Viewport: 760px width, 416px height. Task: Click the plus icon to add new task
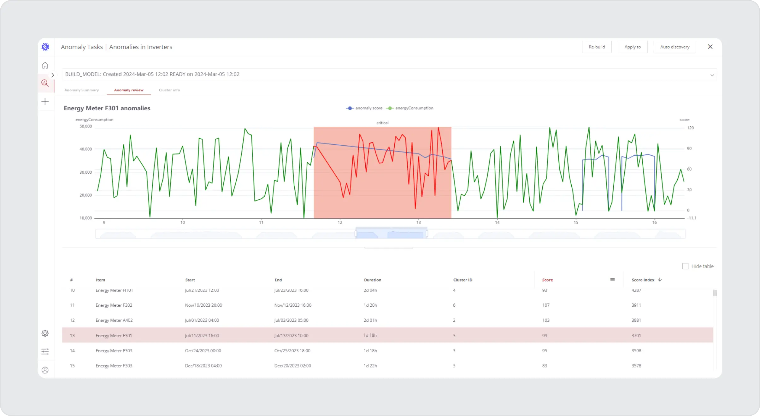pyautogui.click(x=45, y=101)
